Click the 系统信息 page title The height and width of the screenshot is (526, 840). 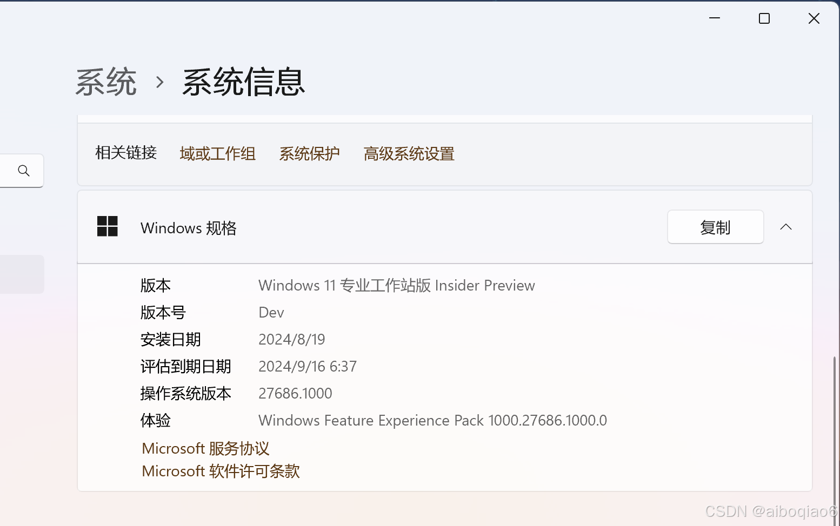click(x=244, y=82)
